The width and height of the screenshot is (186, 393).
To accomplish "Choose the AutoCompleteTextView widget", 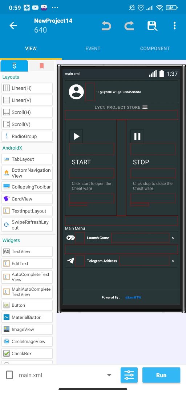I will [x=27, y=277].
